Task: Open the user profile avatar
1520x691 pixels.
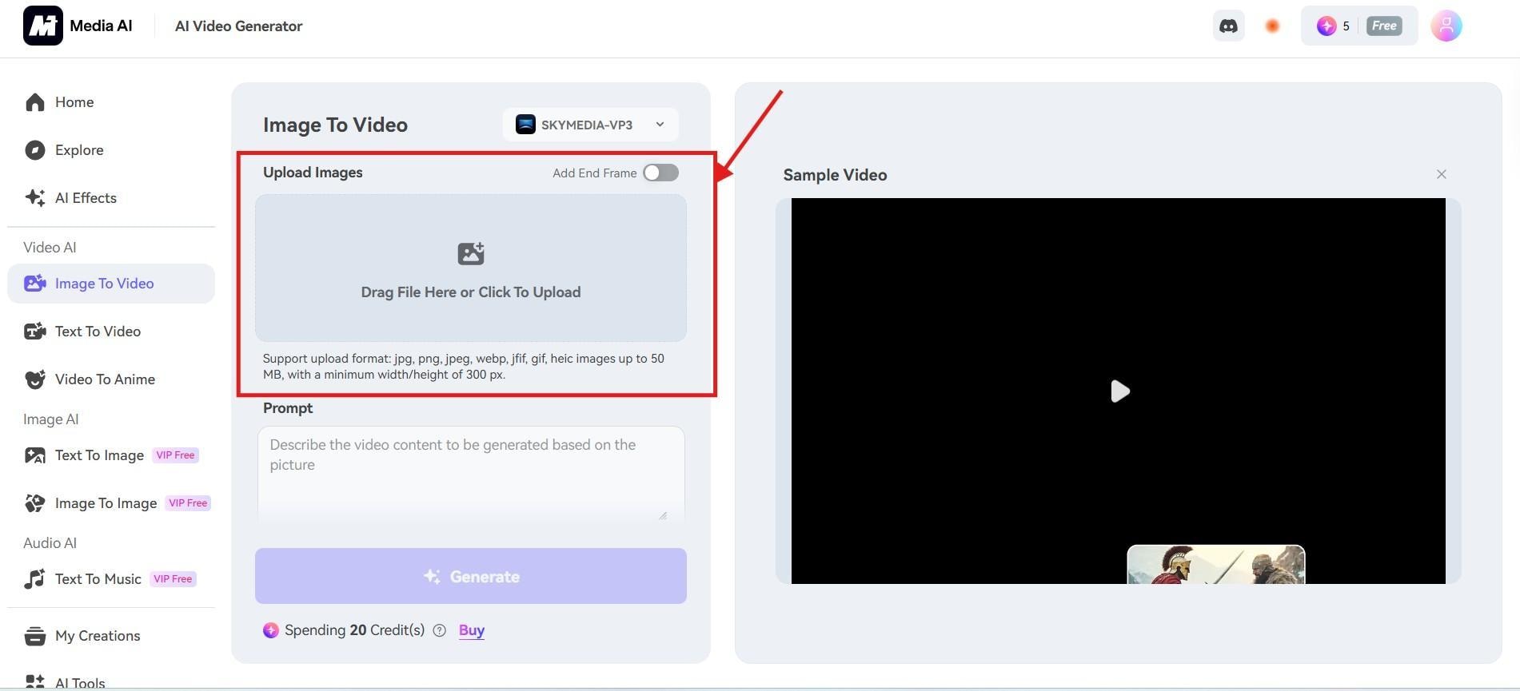Action: pyautogui.click(x=1446, y=26)
